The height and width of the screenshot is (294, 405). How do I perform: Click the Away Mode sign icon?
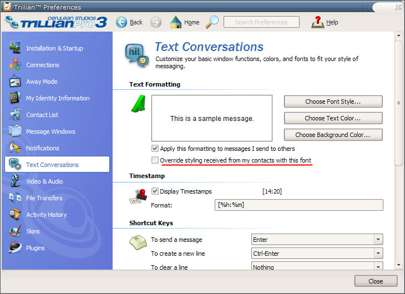tap(15, 81)
